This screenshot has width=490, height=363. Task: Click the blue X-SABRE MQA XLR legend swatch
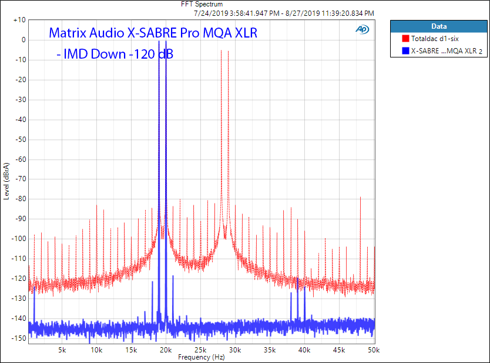click(405, 50)
